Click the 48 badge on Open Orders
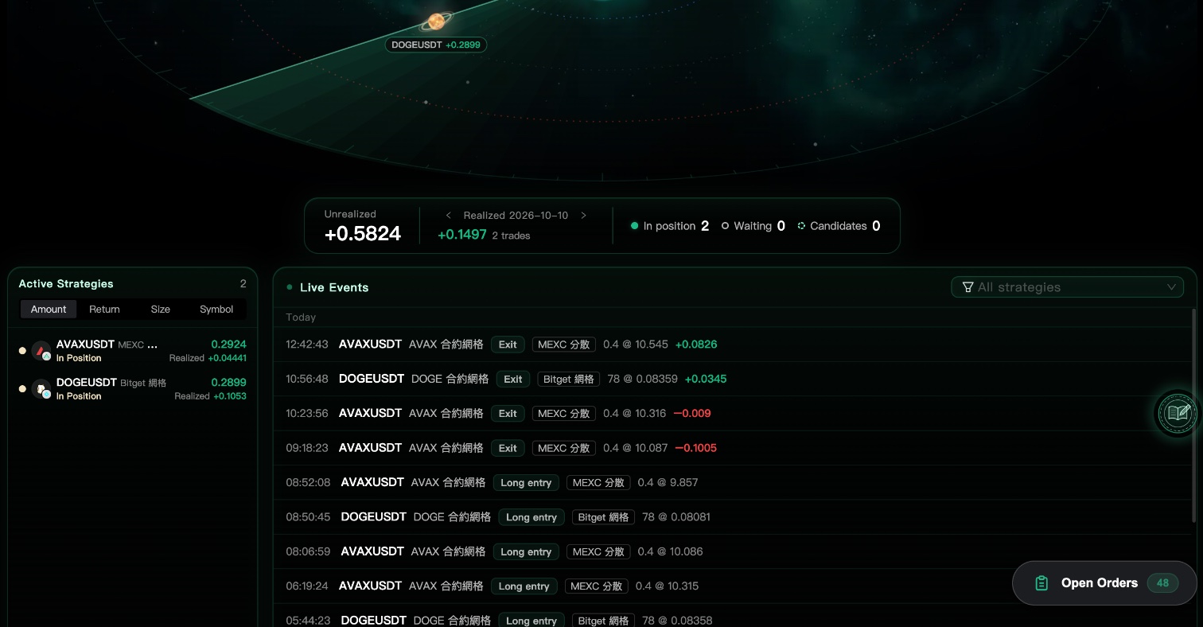This screenshot has width=1203, height=627. pos(1162,583)
